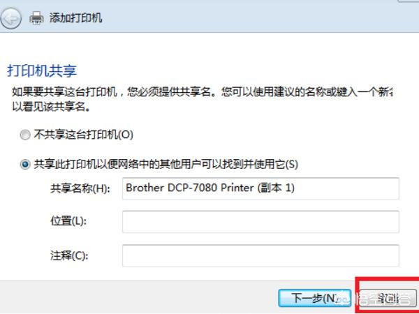419x314 pixels.
Task: Click the 共享名称(H) share name input field
Action: click(260, 188)
